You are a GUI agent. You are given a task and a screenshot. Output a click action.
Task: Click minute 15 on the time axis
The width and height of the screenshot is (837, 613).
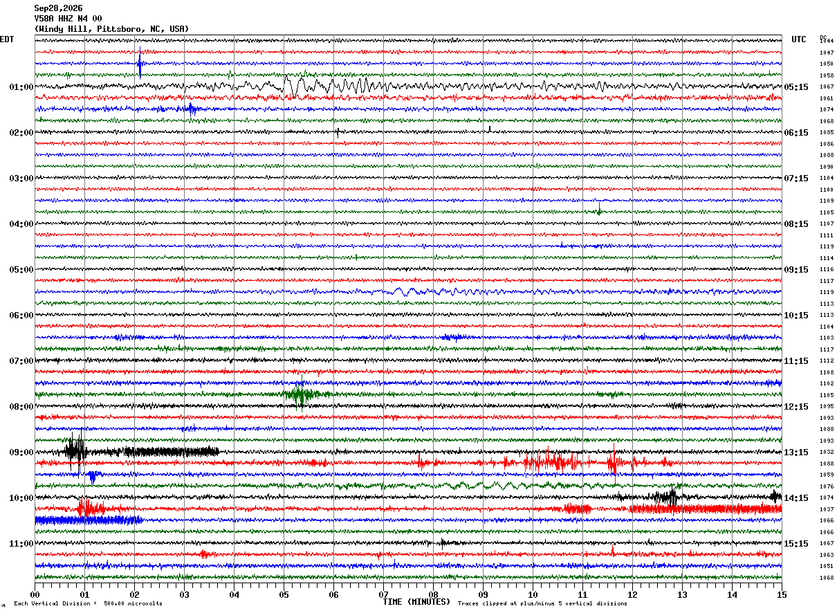pyautogui.click(x=781, y=594)
